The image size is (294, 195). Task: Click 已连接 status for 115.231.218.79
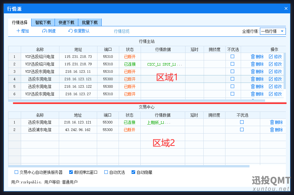(x=130, y=64)
